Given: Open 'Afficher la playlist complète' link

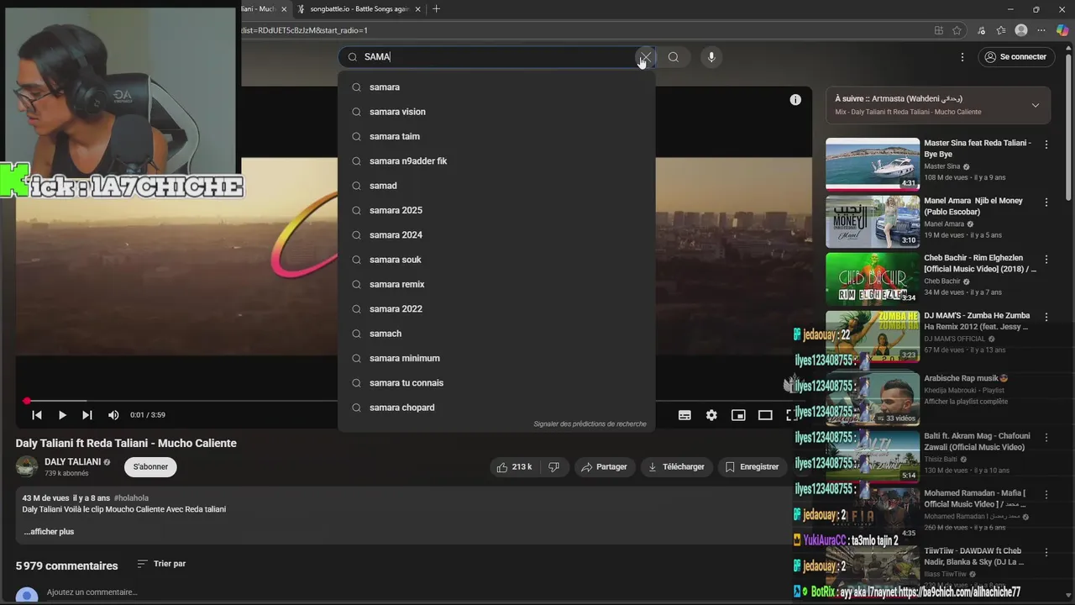Looking at the screenshot, I should tap(966, 402).
